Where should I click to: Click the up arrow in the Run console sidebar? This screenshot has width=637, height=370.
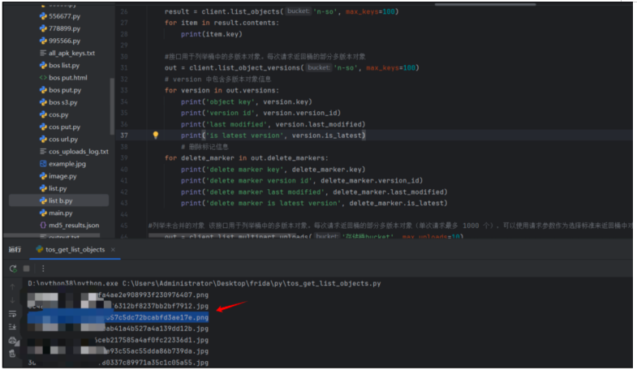(12, 287)
